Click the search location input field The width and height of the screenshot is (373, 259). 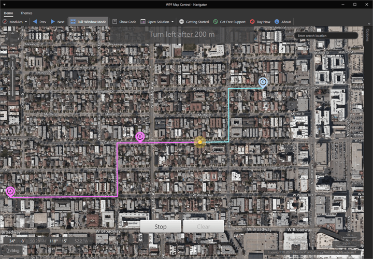pyautogui.click(x=325, y=36)
